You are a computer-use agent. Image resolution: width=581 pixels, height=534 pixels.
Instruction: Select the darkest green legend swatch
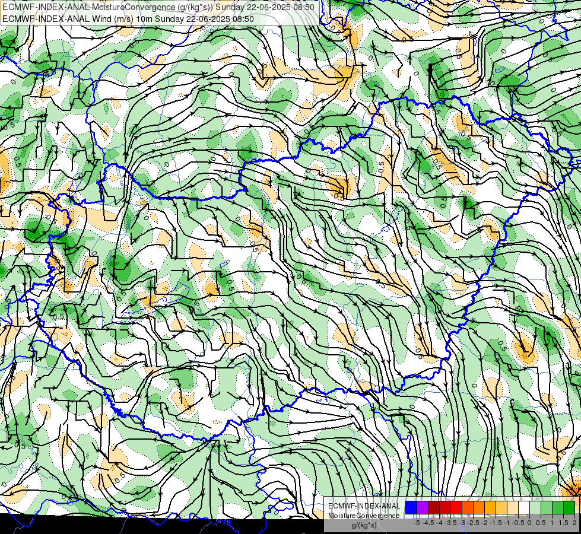click(569, 508)
